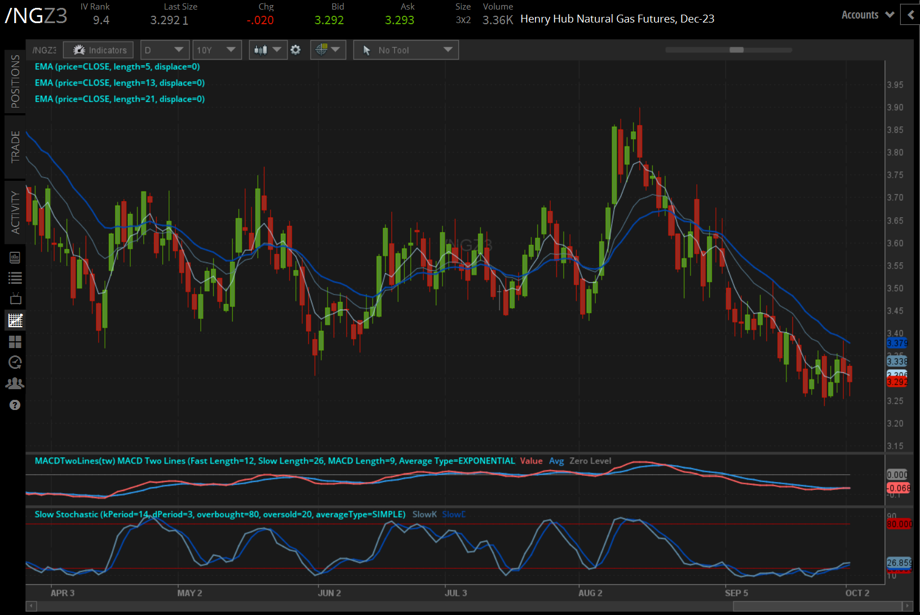Screen dimensions: 920x615
Task: Click the clock history icon in sidebar
Action: (15, 362)
